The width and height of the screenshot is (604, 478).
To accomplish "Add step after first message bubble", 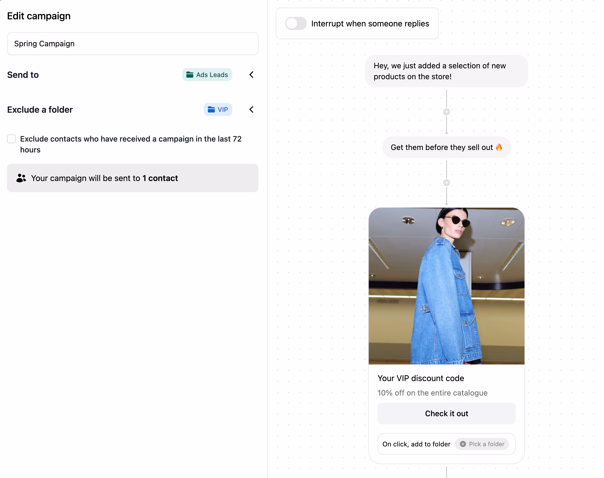I will [446, 112].
